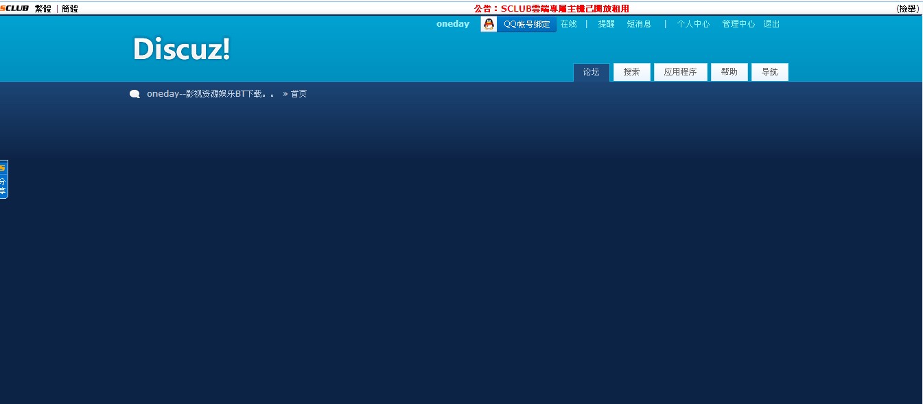Open the oneday forum title breadcrumb
The image size is (923, 404).
tap(211, 94)
